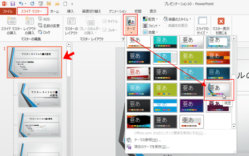249x156 pixels.
Task: Open プレースホルダーの挿入 dropdown
Action: 90,25
